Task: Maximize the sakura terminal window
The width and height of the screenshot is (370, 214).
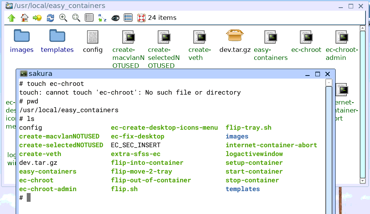Action: 318,74
